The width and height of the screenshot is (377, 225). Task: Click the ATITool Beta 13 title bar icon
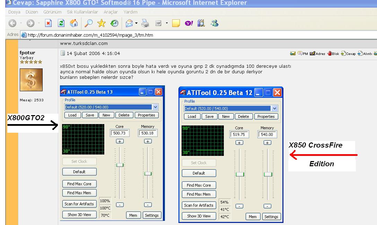click(x=63, y=92)
